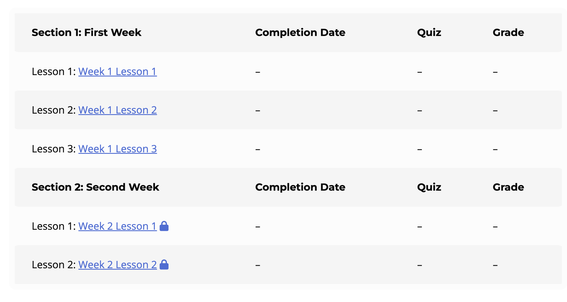The image size is (567, 302).
Task: Click the quiz cell for Week 2 Lesson 1
Action: point(420,227)
